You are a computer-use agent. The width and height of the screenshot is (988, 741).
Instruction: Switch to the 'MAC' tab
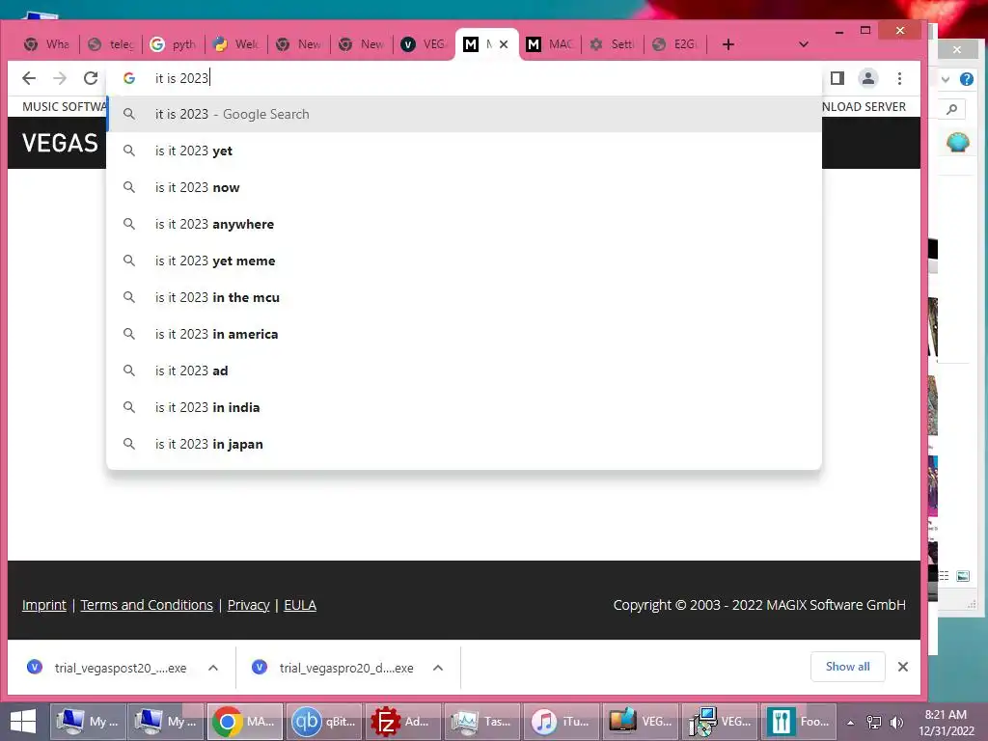(x=550, y=44)
